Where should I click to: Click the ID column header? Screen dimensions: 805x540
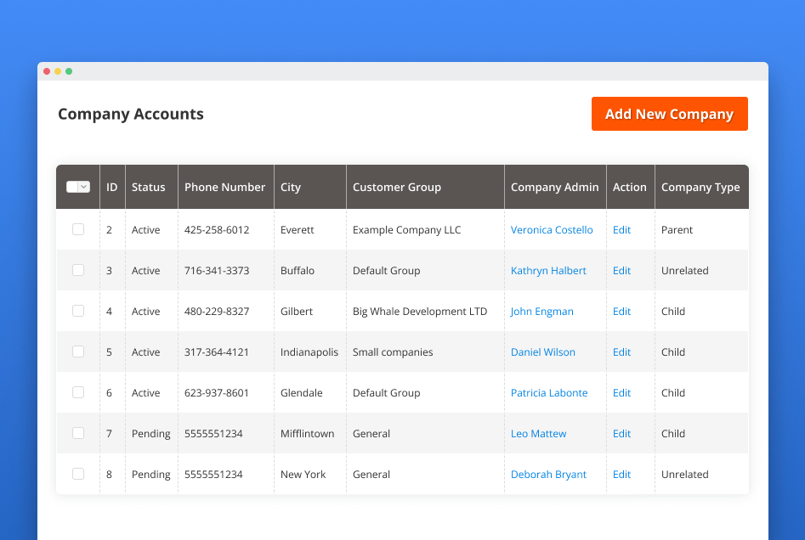point(111,187)
